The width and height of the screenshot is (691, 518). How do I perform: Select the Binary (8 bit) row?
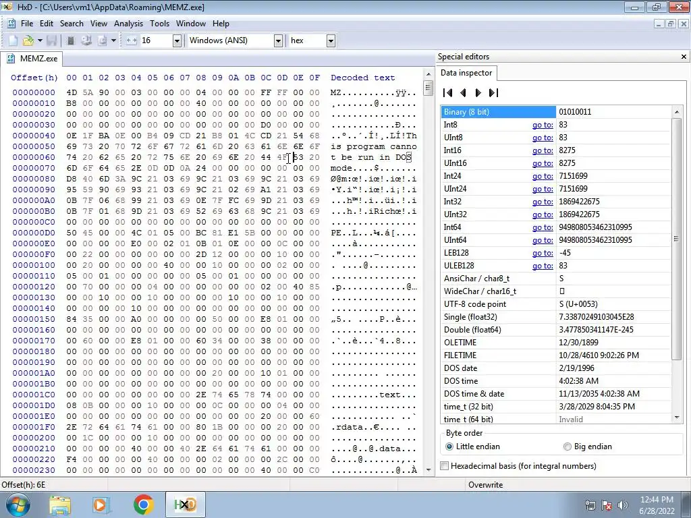(x=556, y=112)
